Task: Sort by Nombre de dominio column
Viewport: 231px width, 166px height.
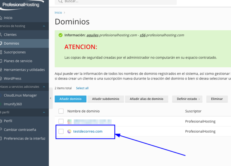Action: (x=84, y=111)
